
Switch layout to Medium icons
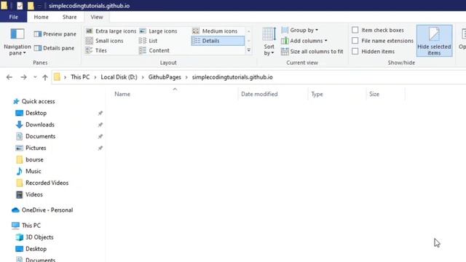tap(215, 31)
